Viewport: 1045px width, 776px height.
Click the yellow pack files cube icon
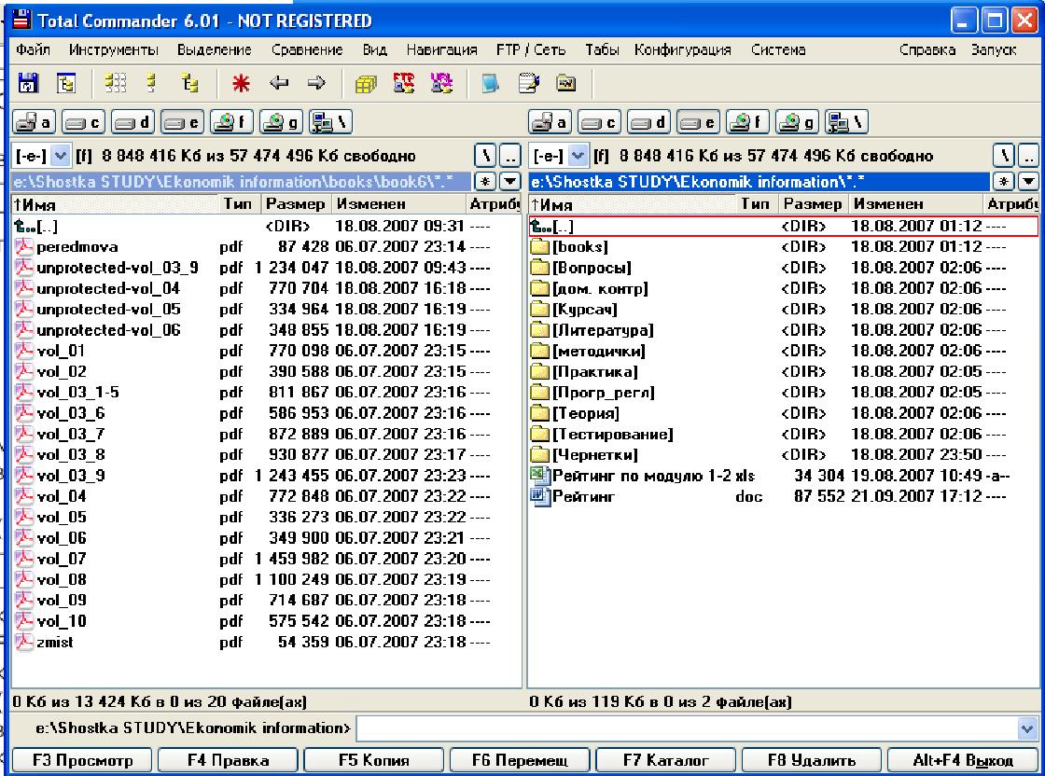(x=366, y=83)
